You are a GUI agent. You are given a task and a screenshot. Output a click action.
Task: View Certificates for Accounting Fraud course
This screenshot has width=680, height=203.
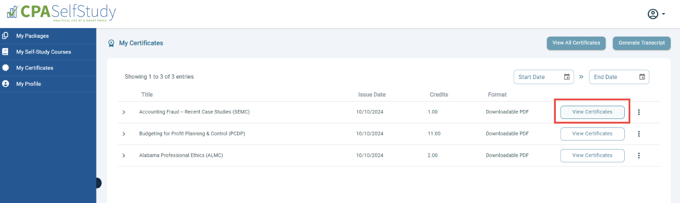[x=592, y=112]
